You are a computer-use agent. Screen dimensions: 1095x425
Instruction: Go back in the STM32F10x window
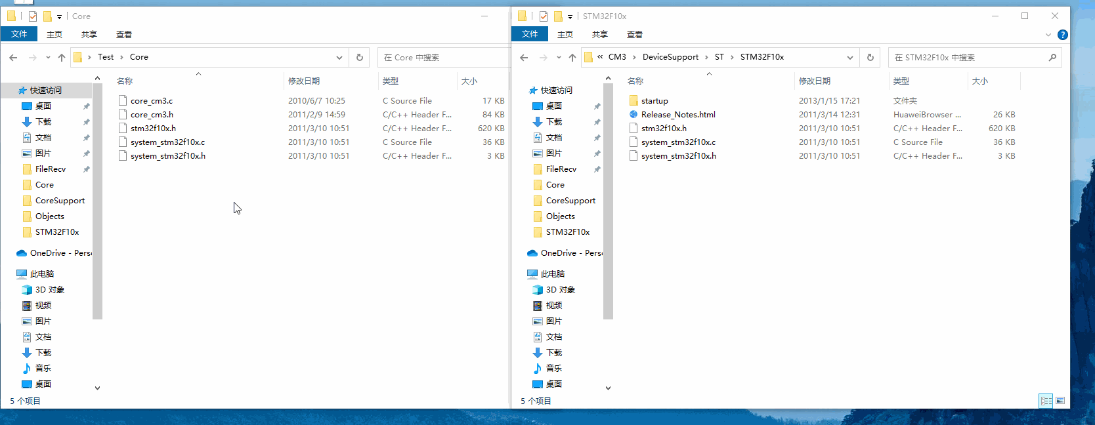tap(524, 58)
